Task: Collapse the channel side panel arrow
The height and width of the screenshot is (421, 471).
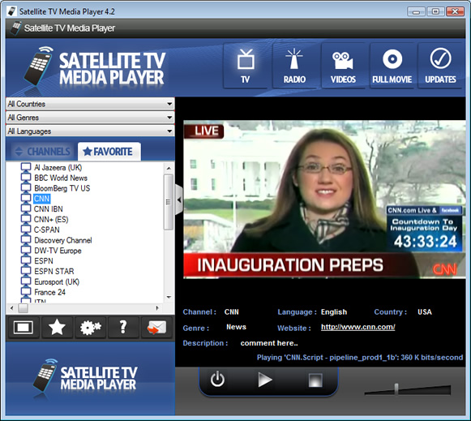Action: point(179,200)
